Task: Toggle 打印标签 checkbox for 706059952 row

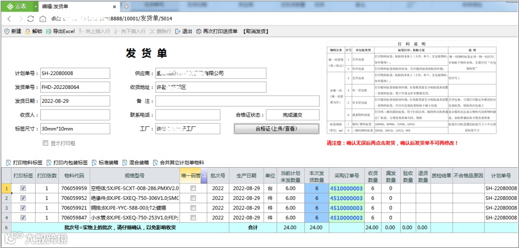Action: pyautogui.click(x=23, y=198)
